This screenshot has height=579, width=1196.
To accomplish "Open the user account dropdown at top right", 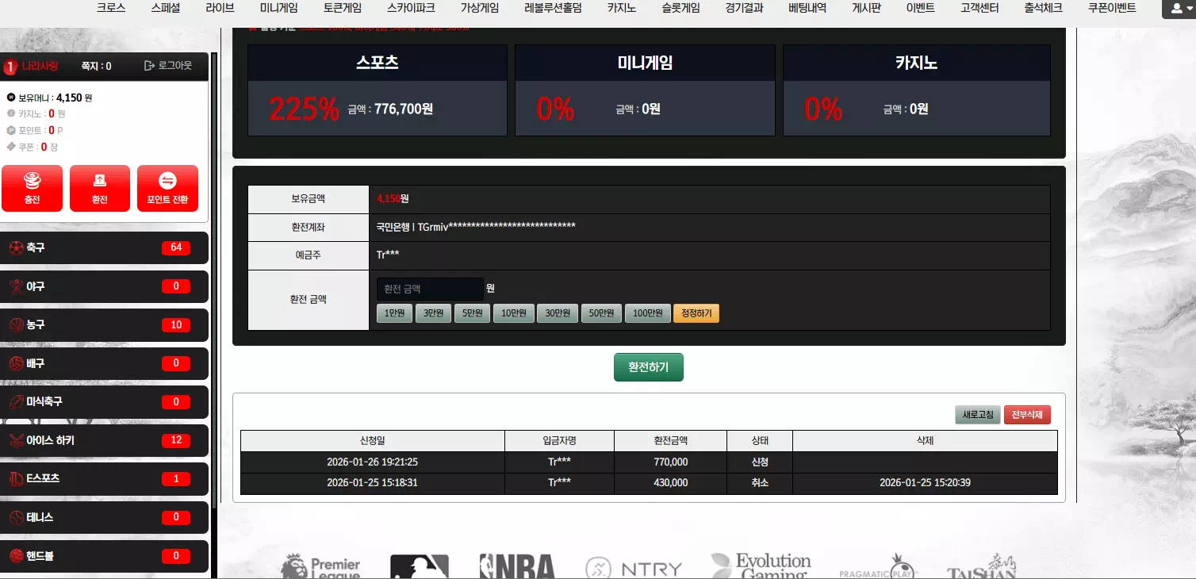I will pyautogui.click(x=1176, y=9).
